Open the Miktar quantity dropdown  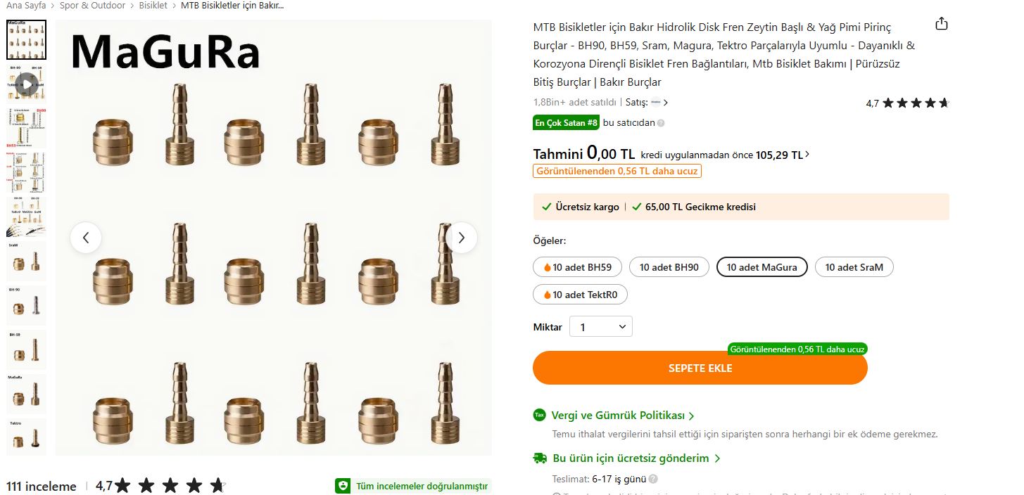tap(601, 327)
